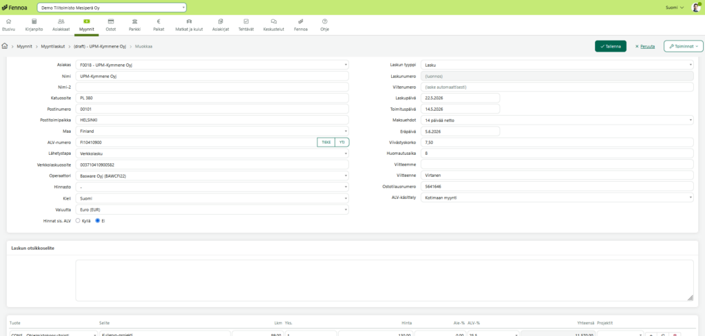Click the Viitenumero field
The width and height of the screenshot is (705, 336).
[557, 87]
